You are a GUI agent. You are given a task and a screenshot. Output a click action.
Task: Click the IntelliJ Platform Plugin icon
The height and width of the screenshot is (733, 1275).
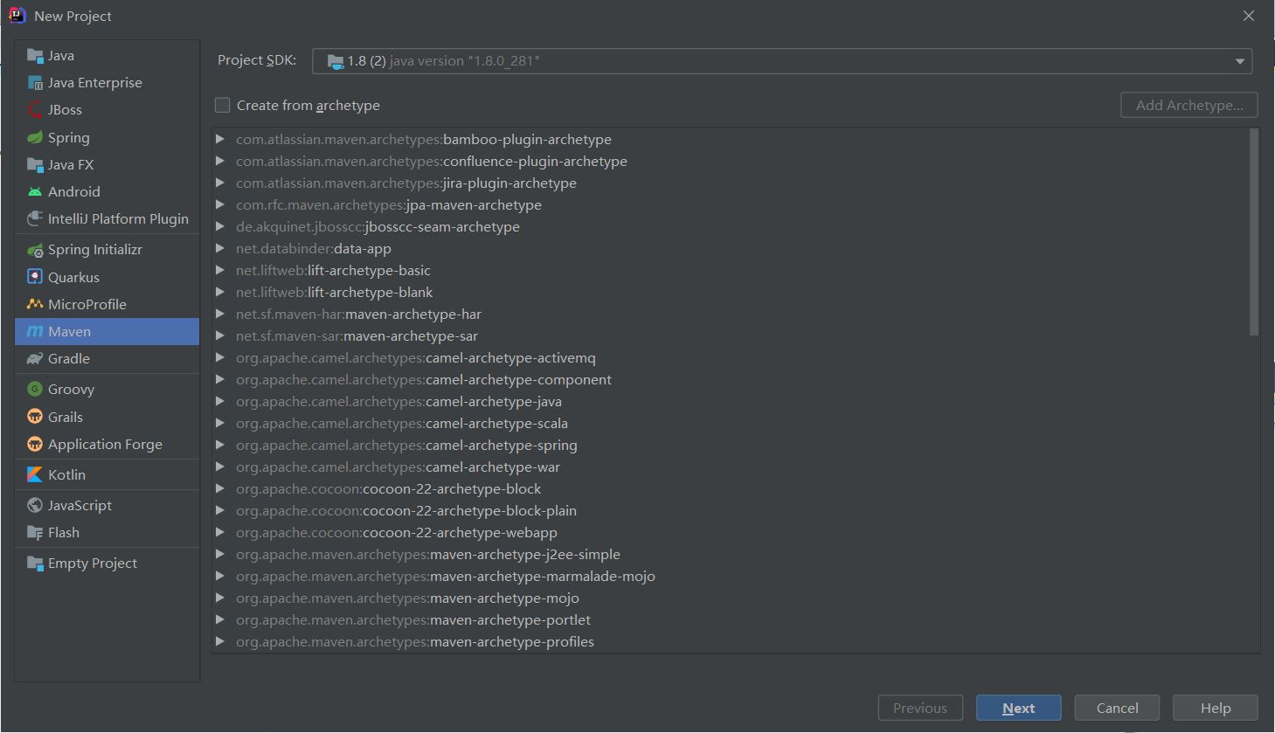35,219
